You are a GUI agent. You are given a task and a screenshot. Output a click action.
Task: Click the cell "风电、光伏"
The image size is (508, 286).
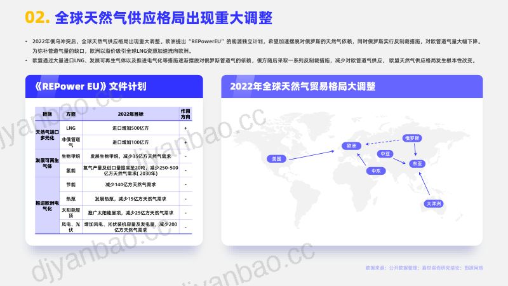click(x=71, y=227)
